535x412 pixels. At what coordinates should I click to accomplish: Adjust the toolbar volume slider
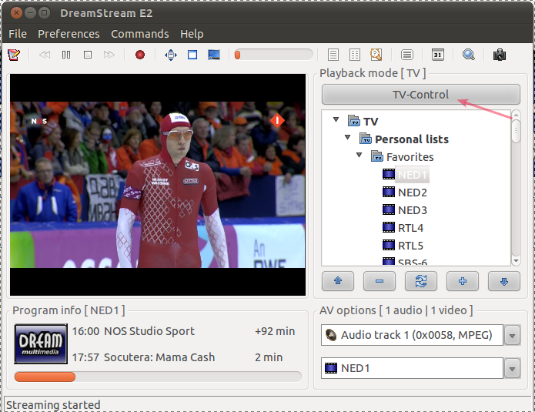click(x=273, y=55)
